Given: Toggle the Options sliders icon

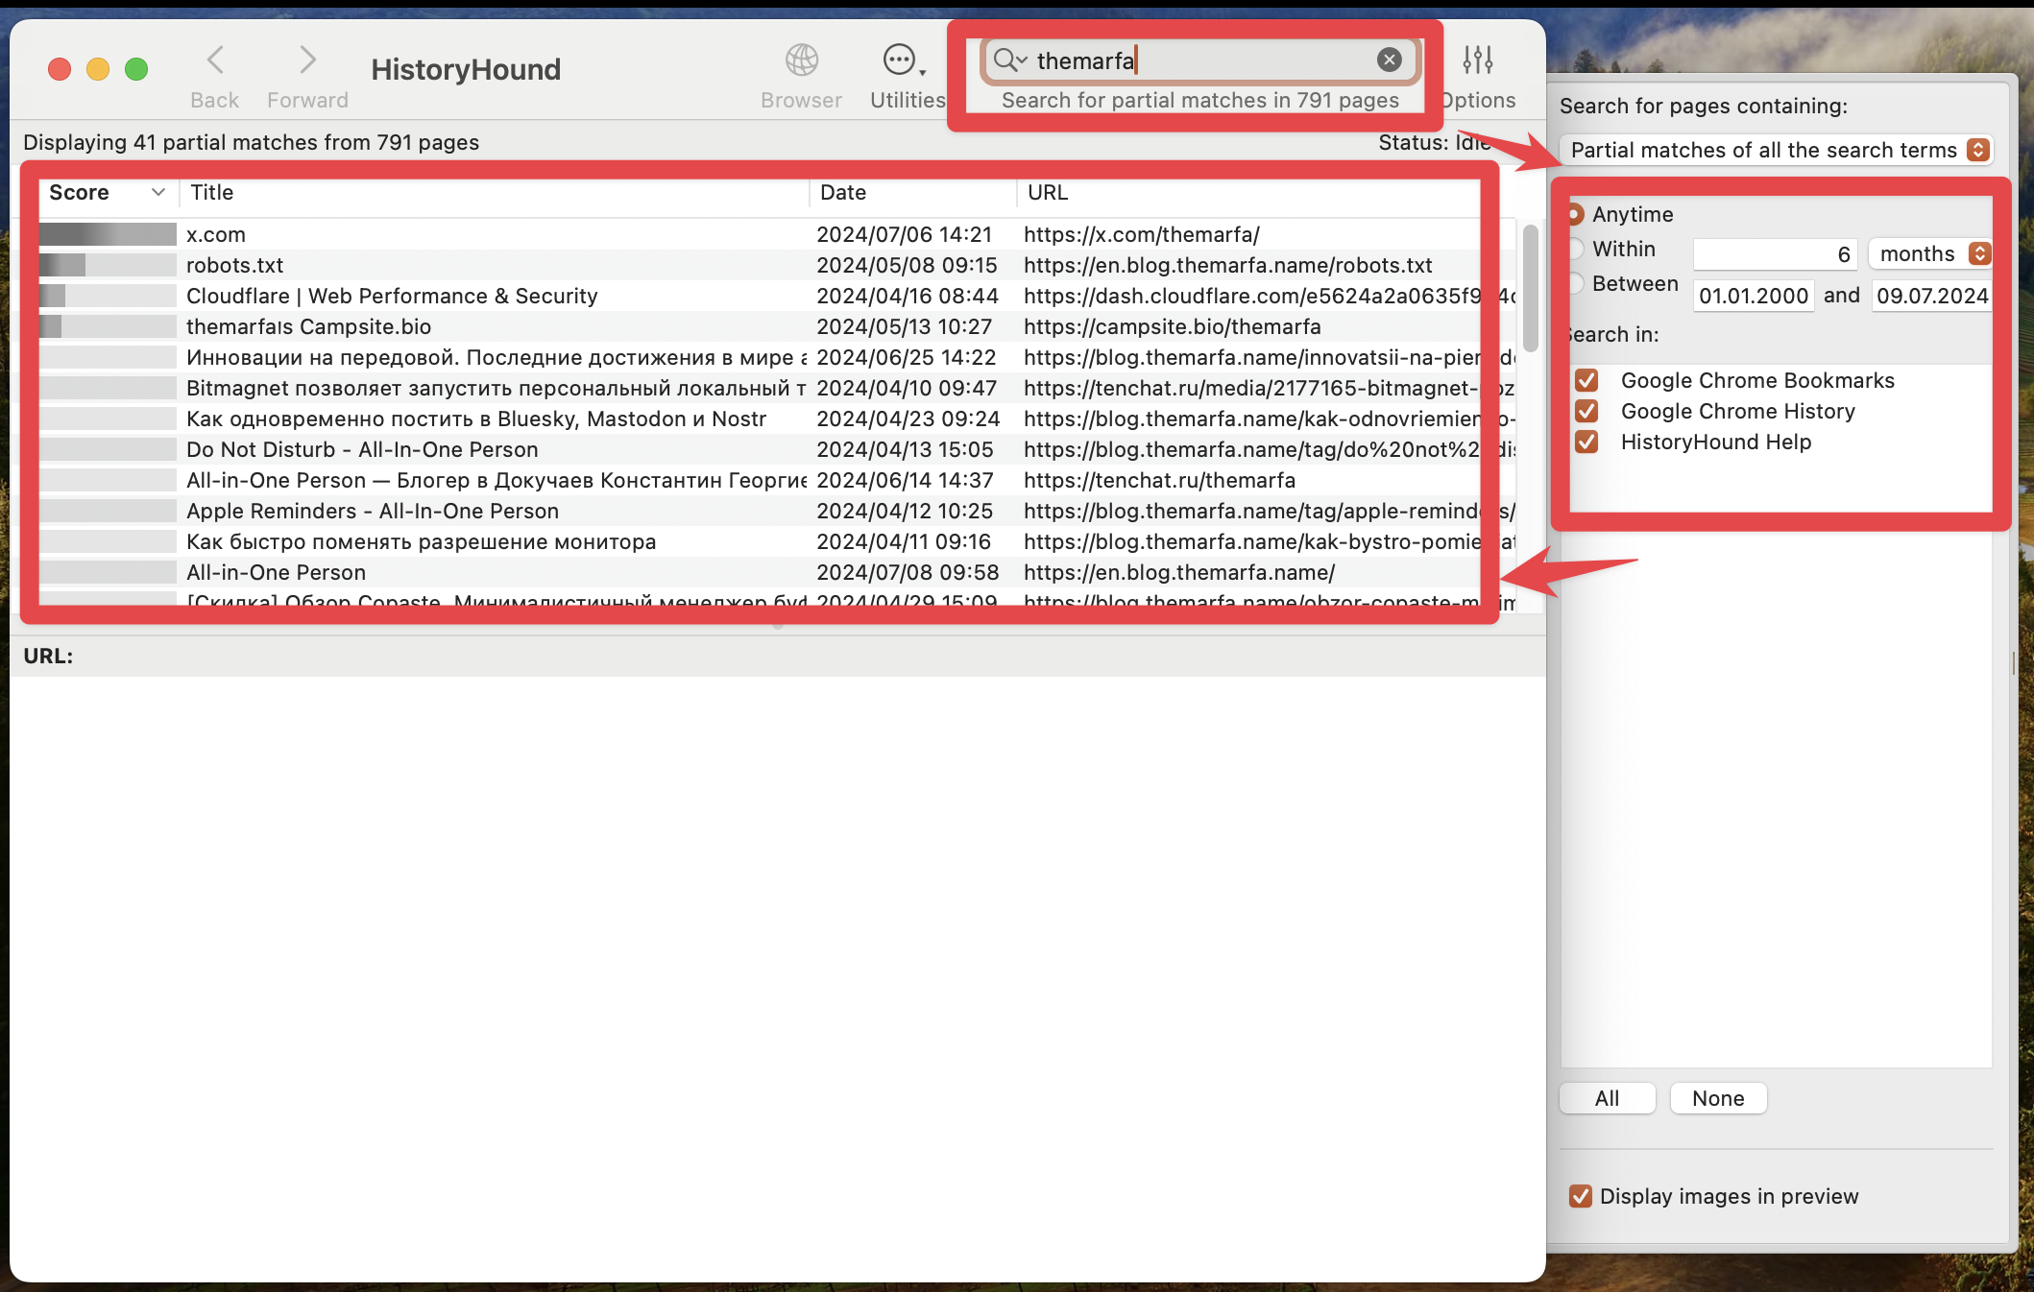Looking at the screenshot, I should click(x=1477, y=60).
